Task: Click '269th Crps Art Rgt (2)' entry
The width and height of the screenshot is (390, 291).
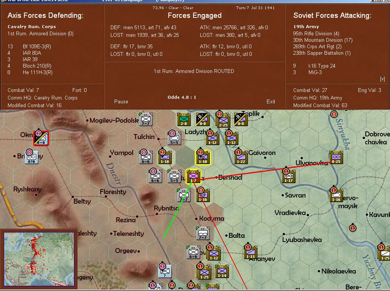Action: (x=317, y=46)
